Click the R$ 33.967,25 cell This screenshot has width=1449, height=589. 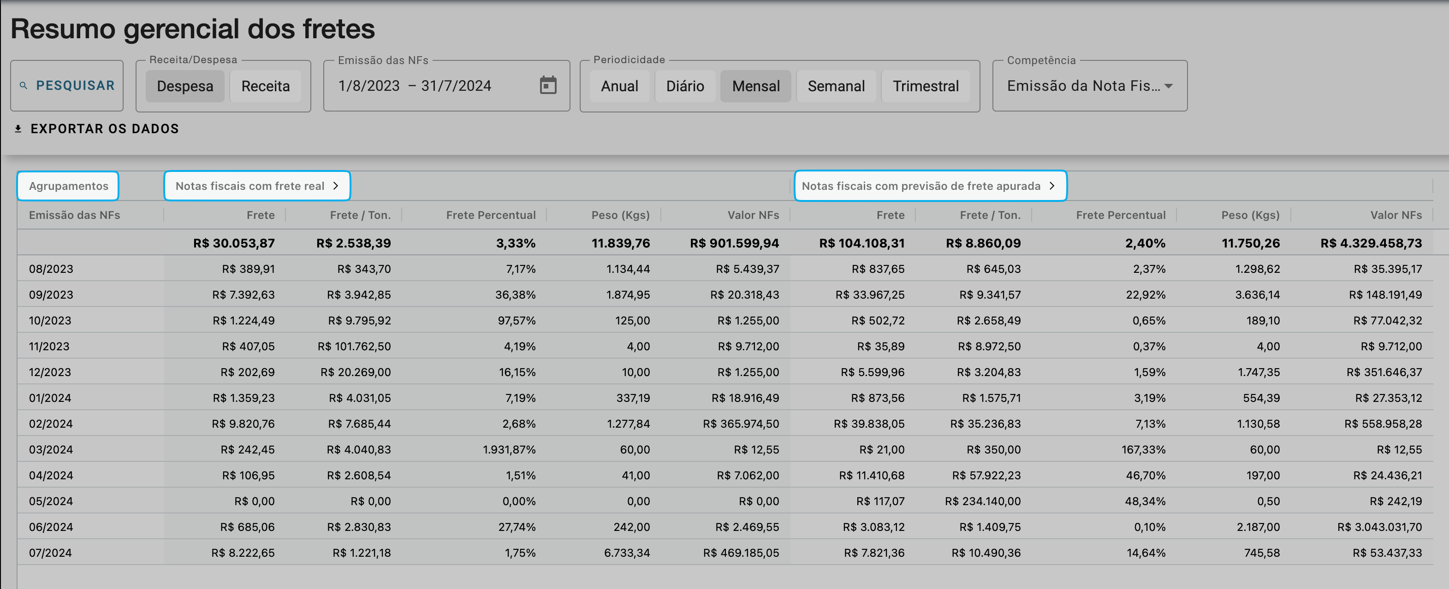(870, 294)
